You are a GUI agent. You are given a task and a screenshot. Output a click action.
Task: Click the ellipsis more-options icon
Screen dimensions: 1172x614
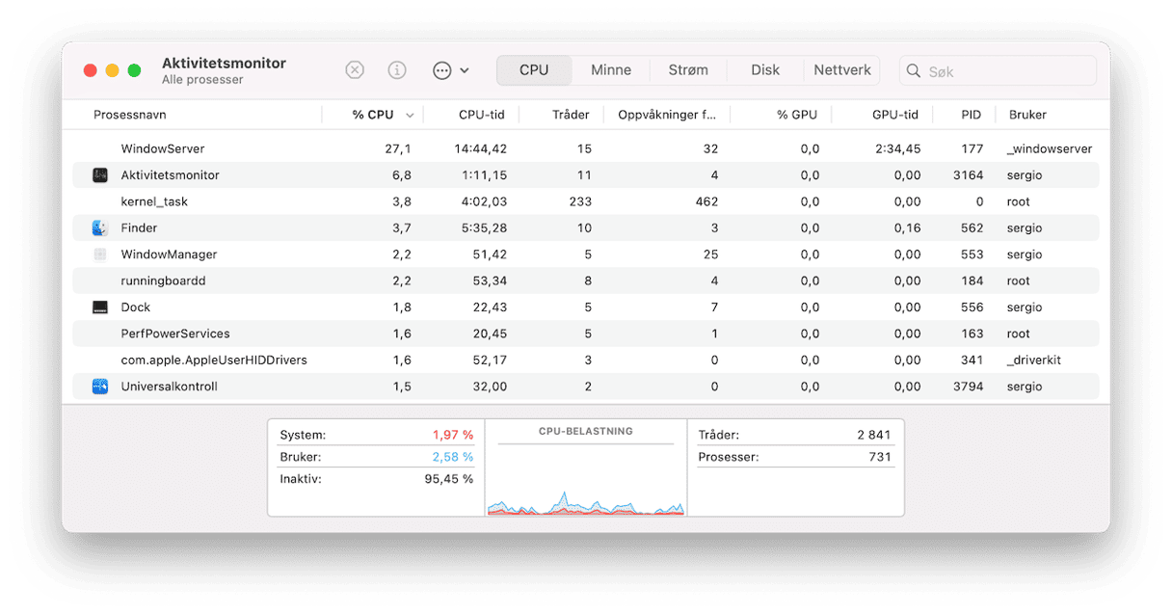point(442,70)
